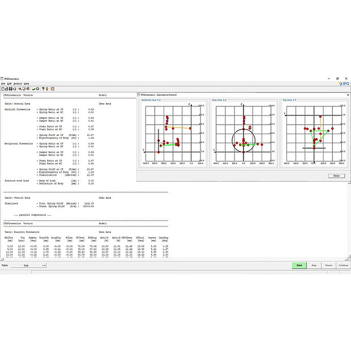Open the Analyse menu
Image resolution: width=351 pixels, height=351 pixels.
[18, 84]
